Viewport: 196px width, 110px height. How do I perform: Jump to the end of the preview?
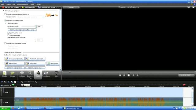(138, 75)
